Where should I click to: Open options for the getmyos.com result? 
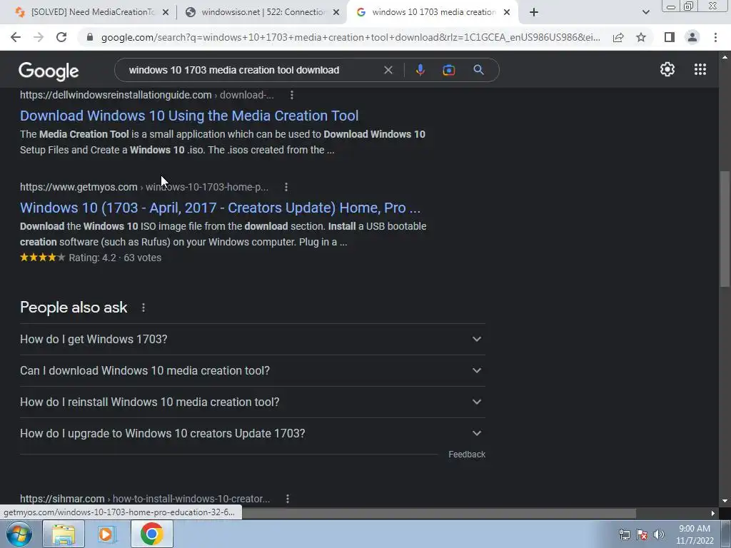286,187
